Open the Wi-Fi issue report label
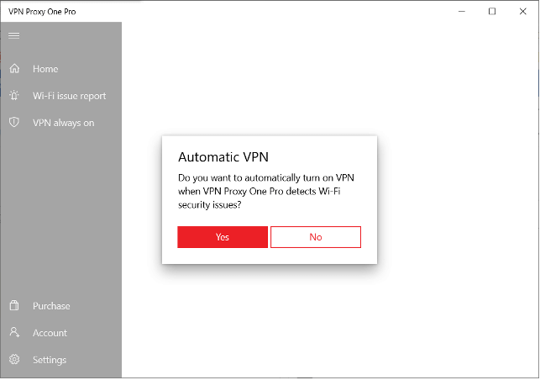Screen dimensions: 540x380 click(x=70, y=96)
